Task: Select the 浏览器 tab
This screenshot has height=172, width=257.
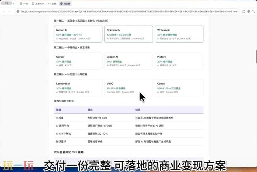Action: (x=65, y=4)
